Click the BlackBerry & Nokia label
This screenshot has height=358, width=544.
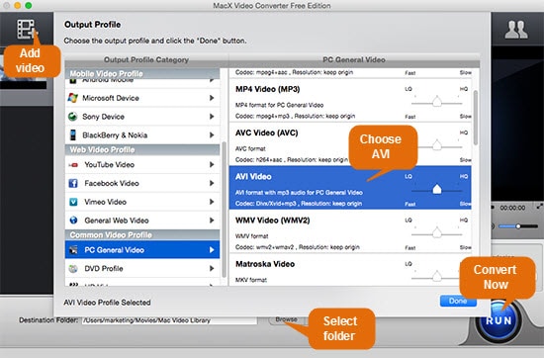115,134
